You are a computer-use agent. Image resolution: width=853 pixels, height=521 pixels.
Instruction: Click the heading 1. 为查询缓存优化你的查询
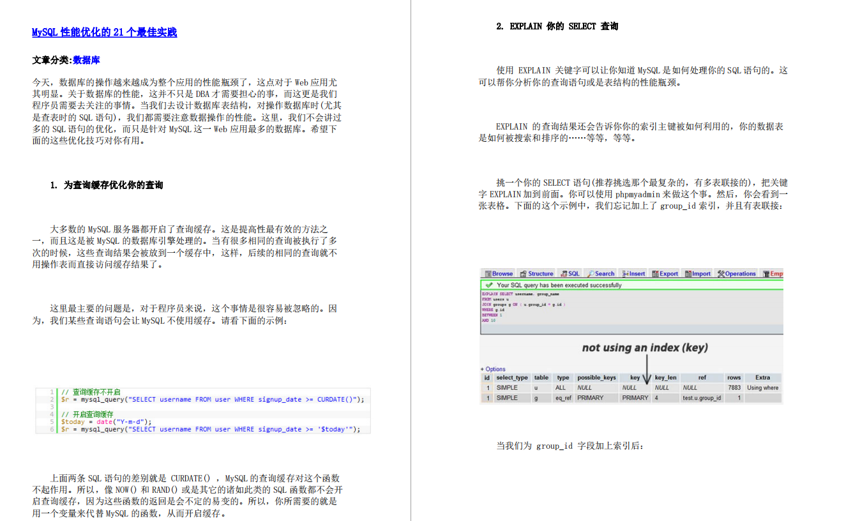click(x=107, y=185)
